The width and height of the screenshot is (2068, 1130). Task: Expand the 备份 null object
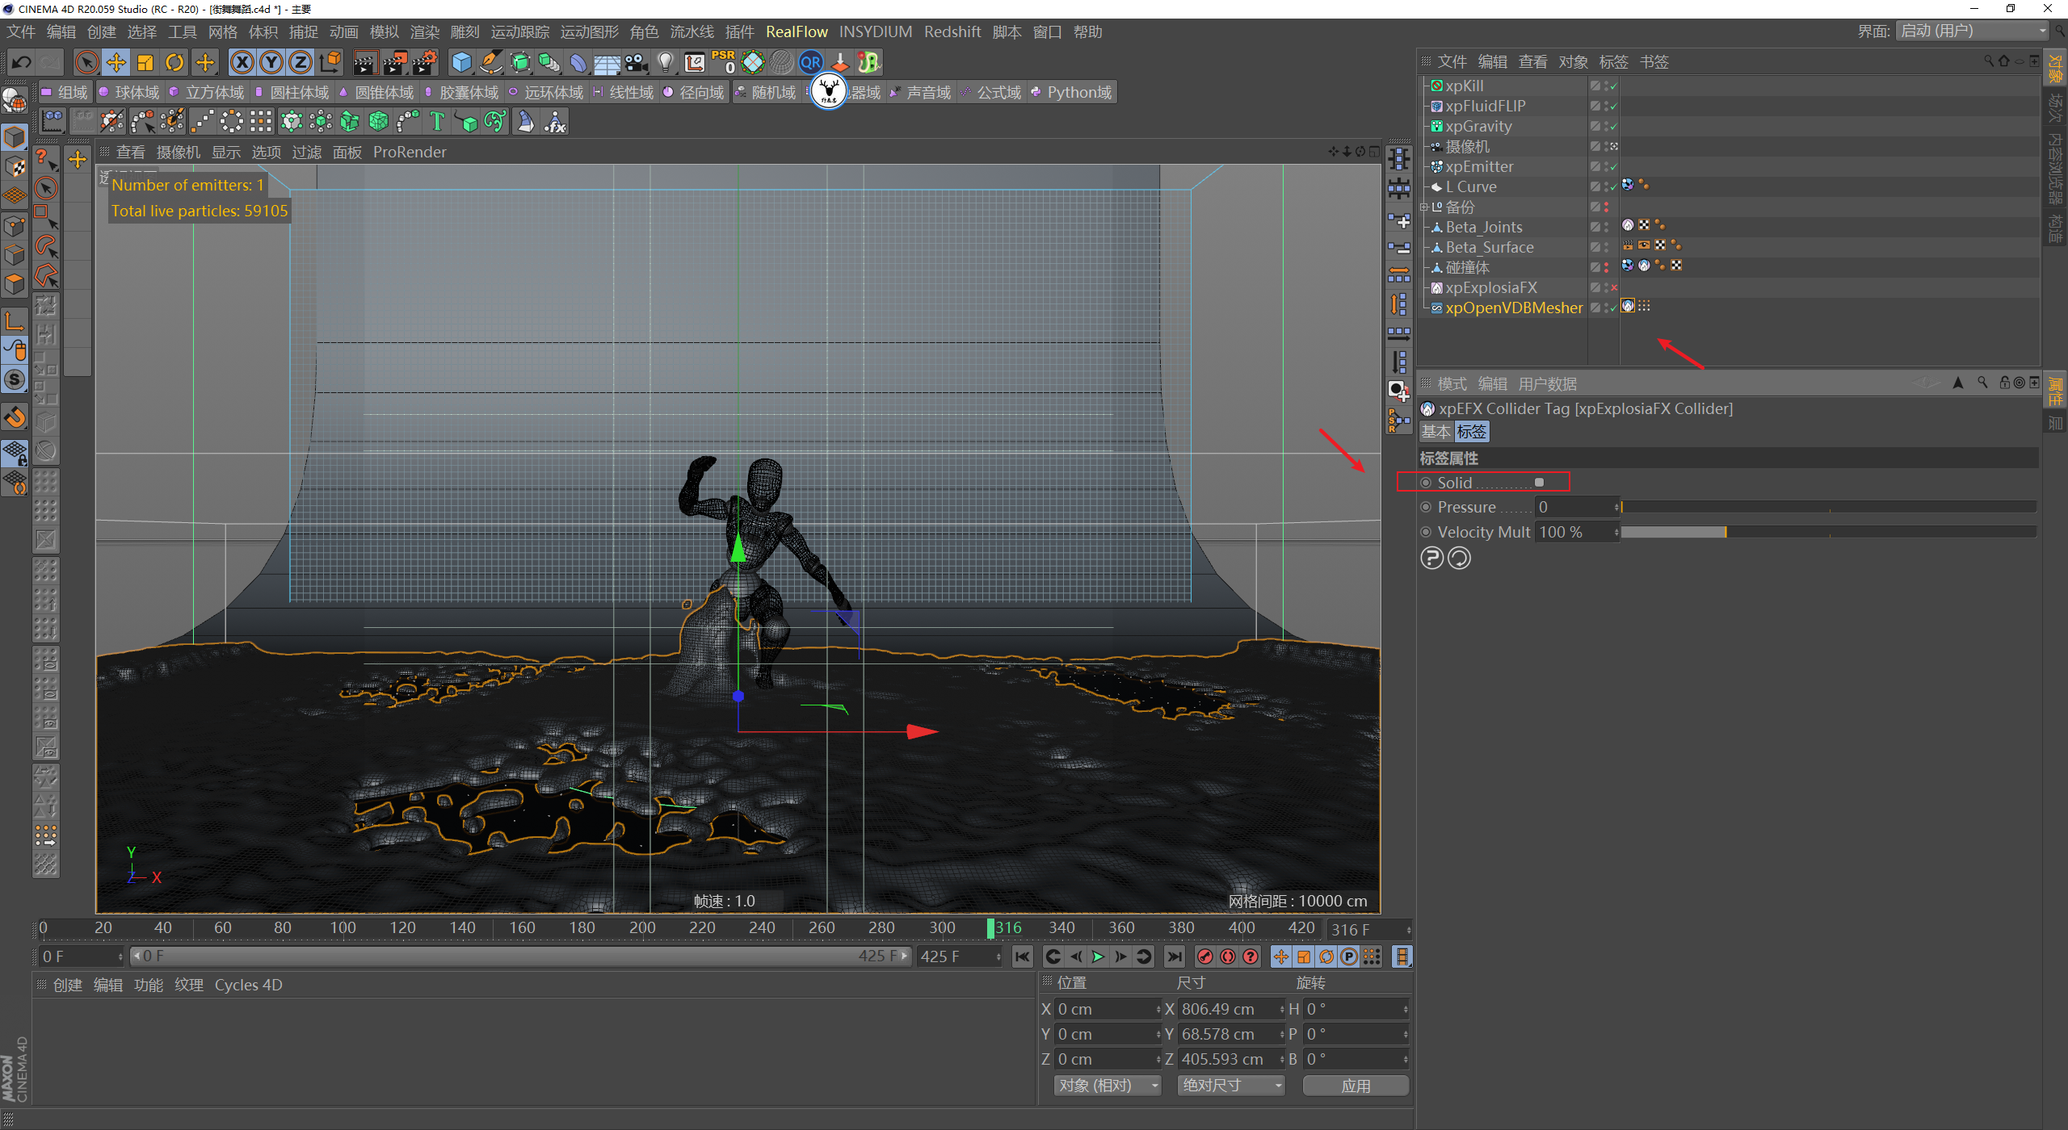click(1423, 207)
